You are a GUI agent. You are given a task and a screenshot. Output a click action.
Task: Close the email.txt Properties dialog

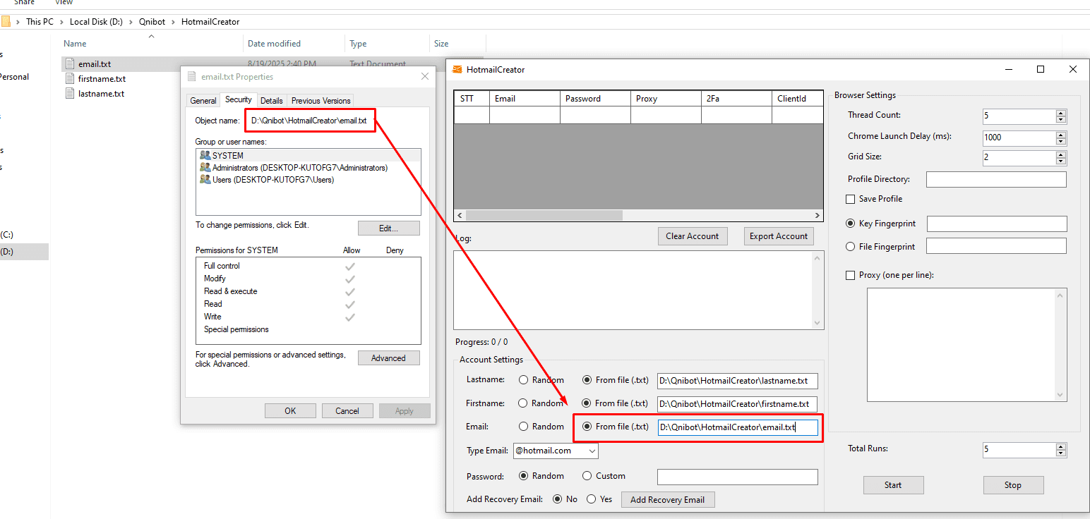(424, 76)
